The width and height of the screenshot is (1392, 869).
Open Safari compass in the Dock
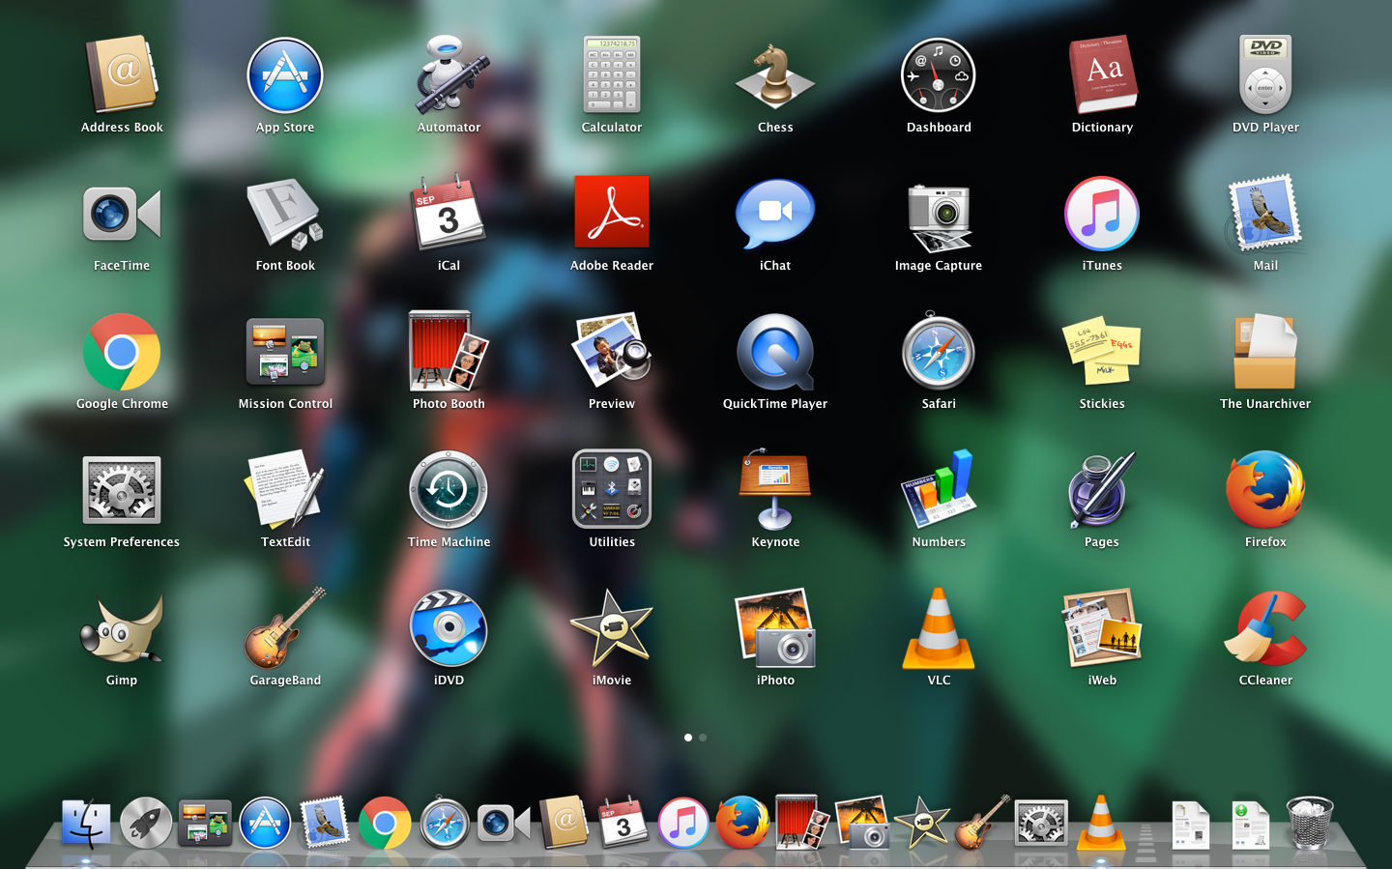coord(444,824)
